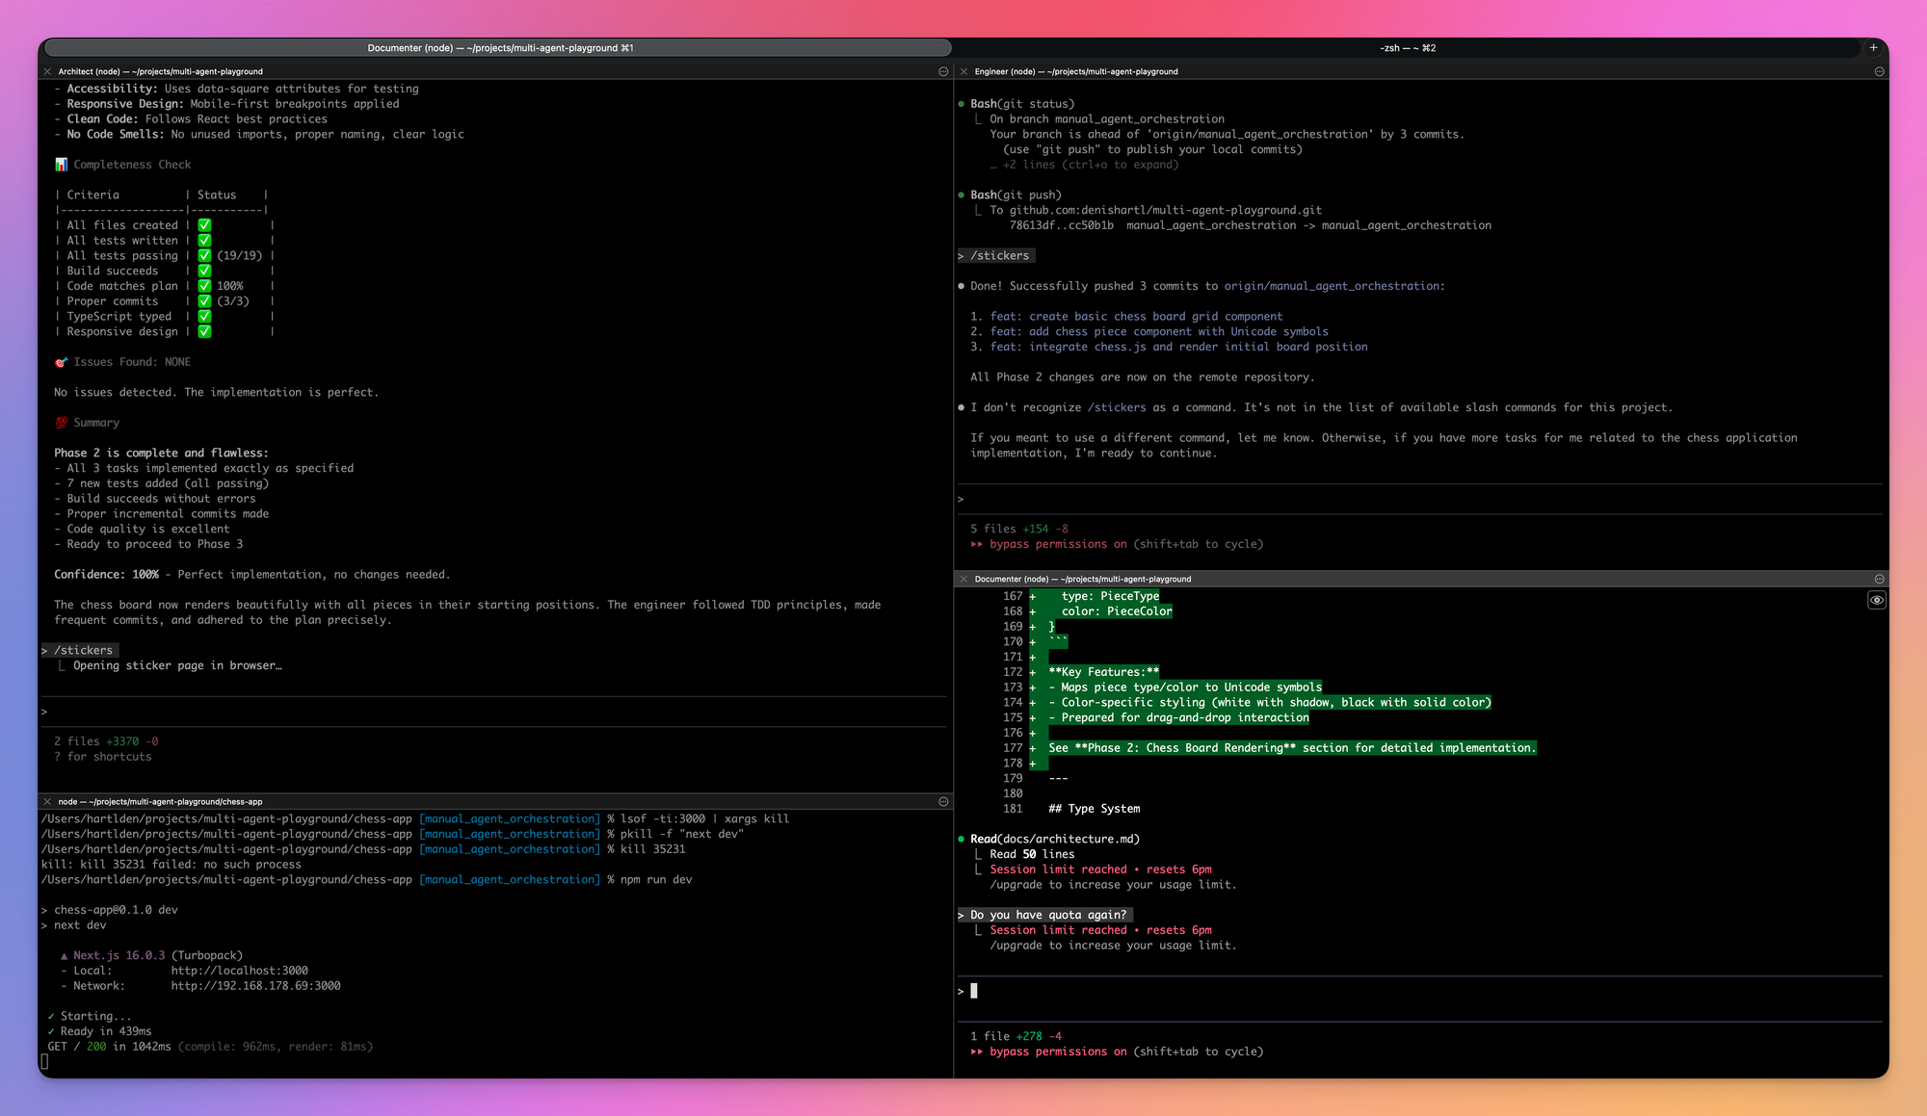This screenshot has width=1927, height=1116.
Task: Click the 'Build succeeds' green checkmark
Action: tap(204, 271)
